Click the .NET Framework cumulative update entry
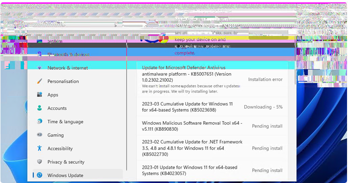 click(x=212, y=148)
